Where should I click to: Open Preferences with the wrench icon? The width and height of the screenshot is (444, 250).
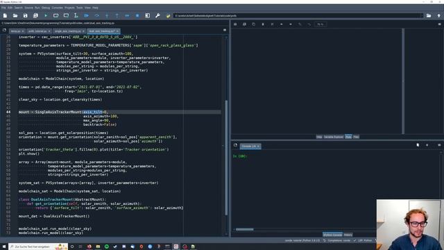(157, 15)
